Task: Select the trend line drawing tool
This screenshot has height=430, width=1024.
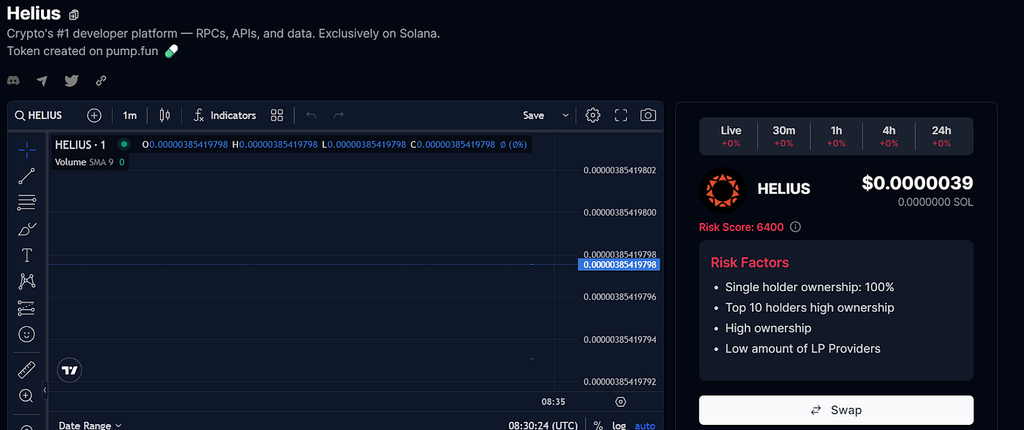Action: [x=26, y=176]
